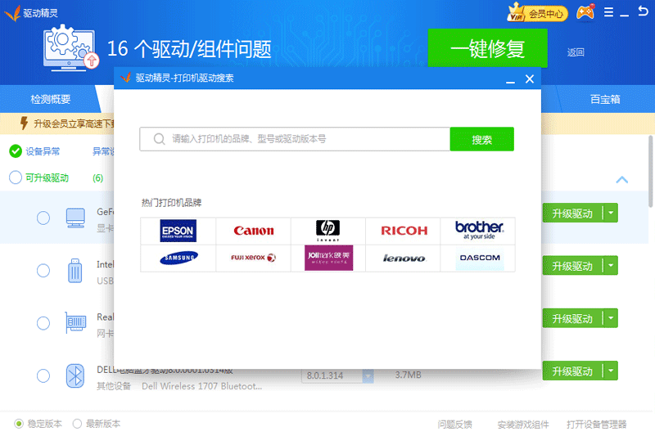The height and width of the screenshot is (436, 655).
Task: Click the Bluetooth icon in DELL row
Action: (75, 376)
